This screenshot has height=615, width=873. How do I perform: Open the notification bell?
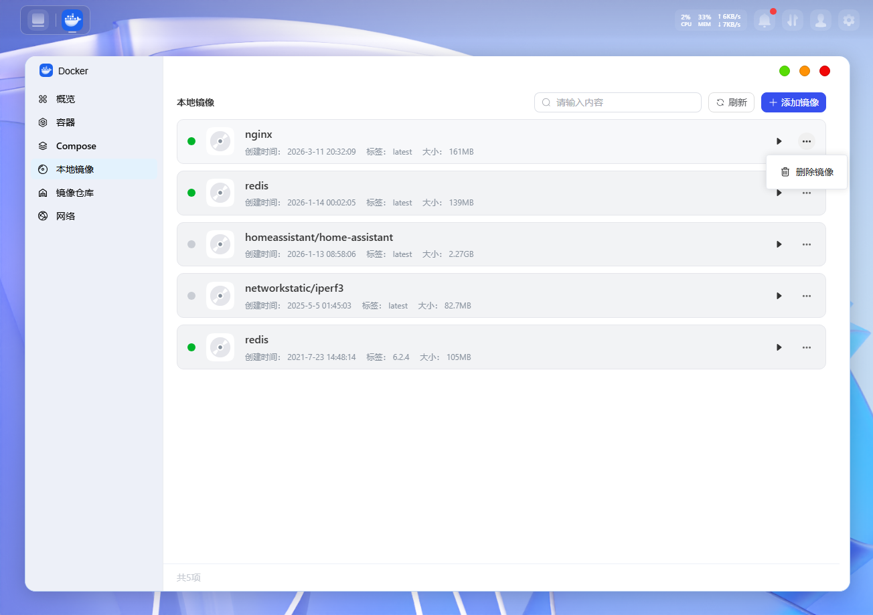(765, 20)
